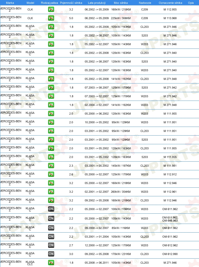
Task: Click petrol icon in the KLASA CLC row
Action: tap(51, 263)
